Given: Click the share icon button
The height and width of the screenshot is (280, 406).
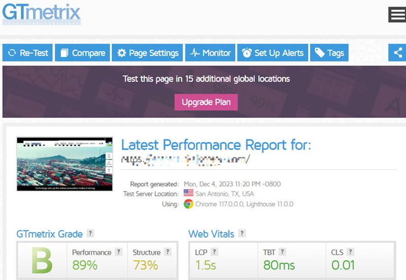Looking at the screenshot, I should pos(397,53).
